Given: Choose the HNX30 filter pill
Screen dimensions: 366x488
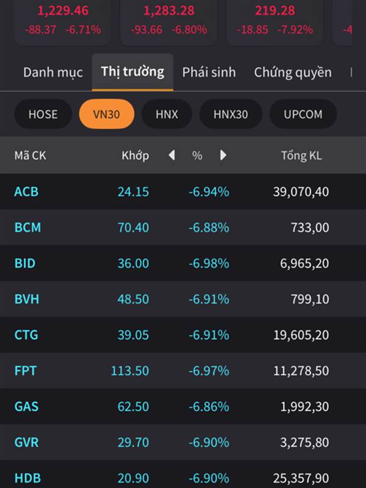Looking at the screenshot, I should click(231, 114).
